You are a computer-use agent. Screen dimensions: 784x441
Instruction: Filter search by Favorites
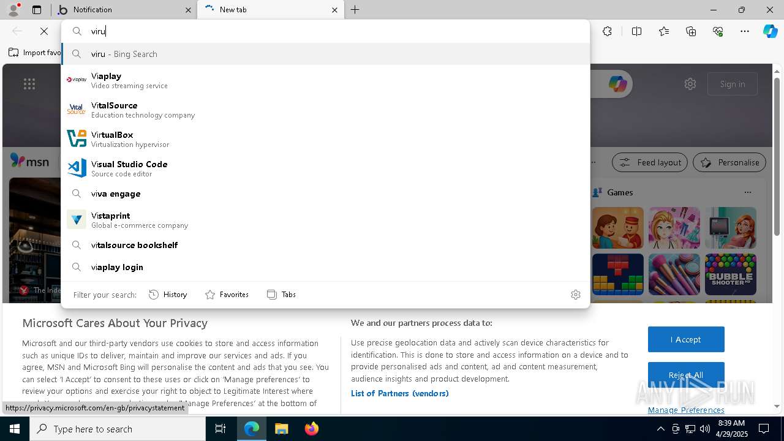coord(227,295)
